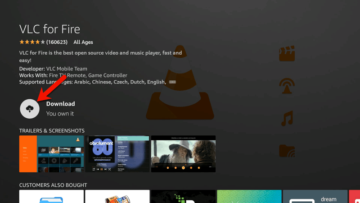Screen dimensions: 360x203
Task: Open the green patterned app tile
Action: [x=249, y=196]
